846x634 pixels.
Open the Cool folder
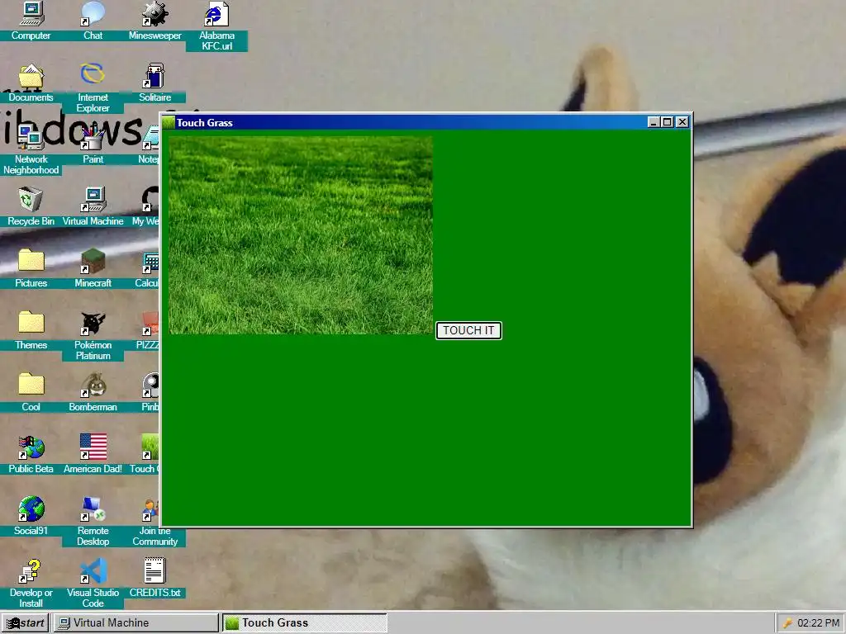pos(31,392)
